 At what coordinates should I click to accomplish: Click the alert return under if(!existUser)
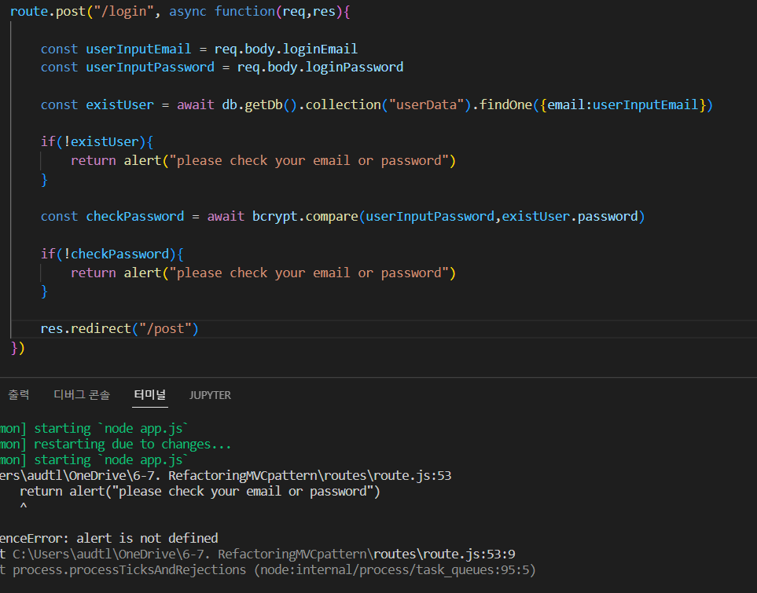click(x=263, y=161)
